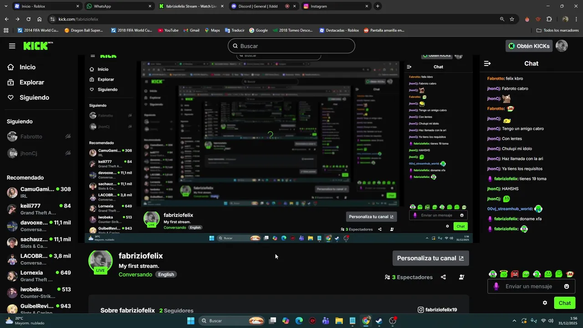583x328 pixels.
Task: Share the stream via share icon
Action: point(443,277)
